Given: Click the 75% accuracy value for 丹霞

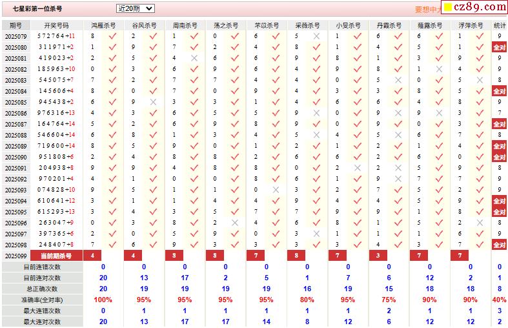Looking at the screenshot, I should pyautogui.click(x=389, y=300).
